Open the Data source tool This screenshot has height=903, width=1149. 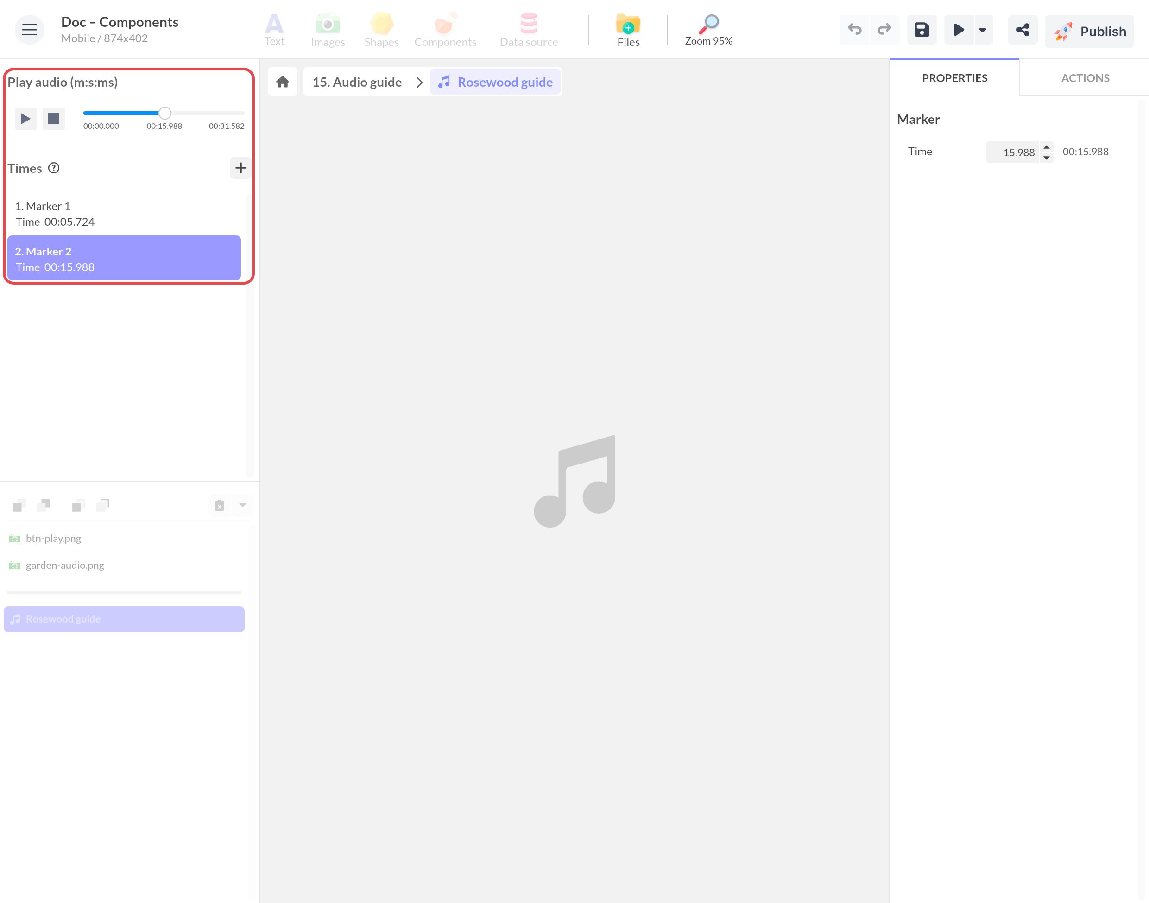529,30
